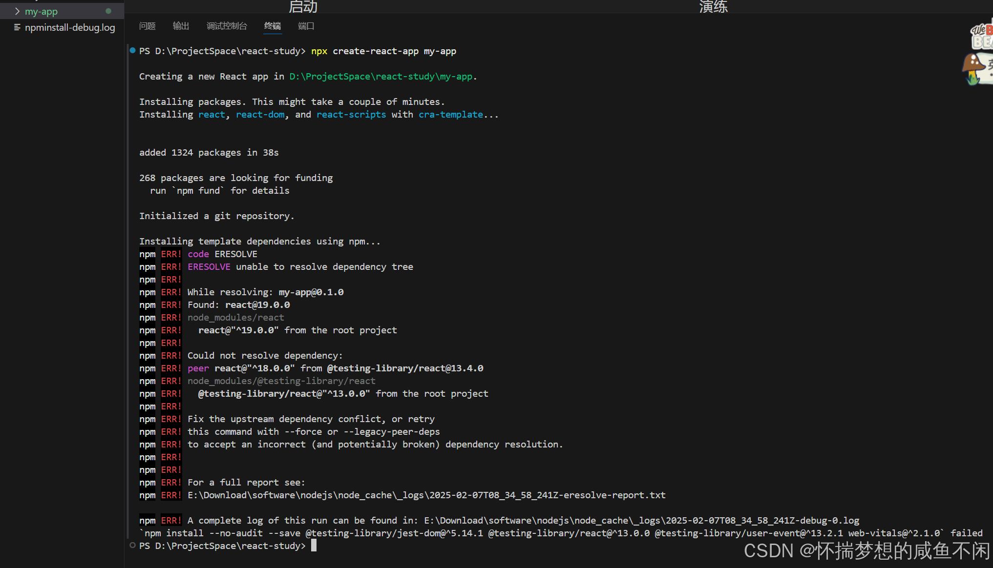Click the hollow circle beside the last prompt
993x568 pixels.
132,545
